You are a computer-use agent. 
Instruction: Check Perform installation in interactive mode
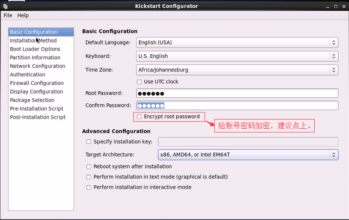(89, 188)
